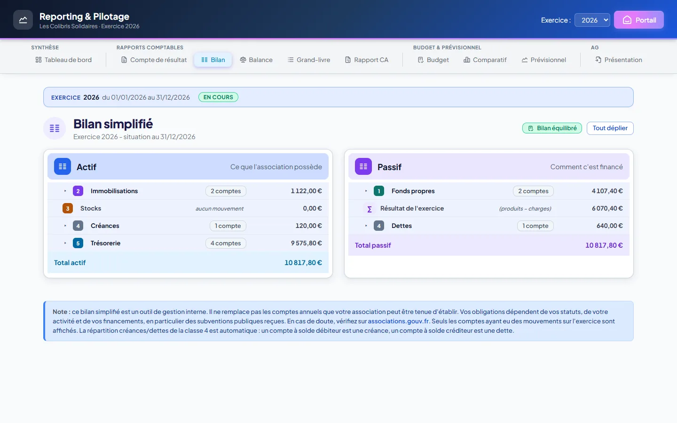677x423 pixels.
Task: Expand the Dettes row in Passif
Action: pos(489,226)
